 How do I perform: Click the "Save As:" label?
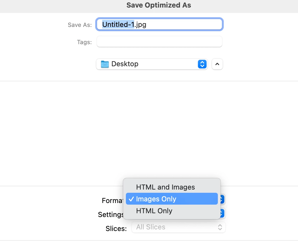[80, 25]
